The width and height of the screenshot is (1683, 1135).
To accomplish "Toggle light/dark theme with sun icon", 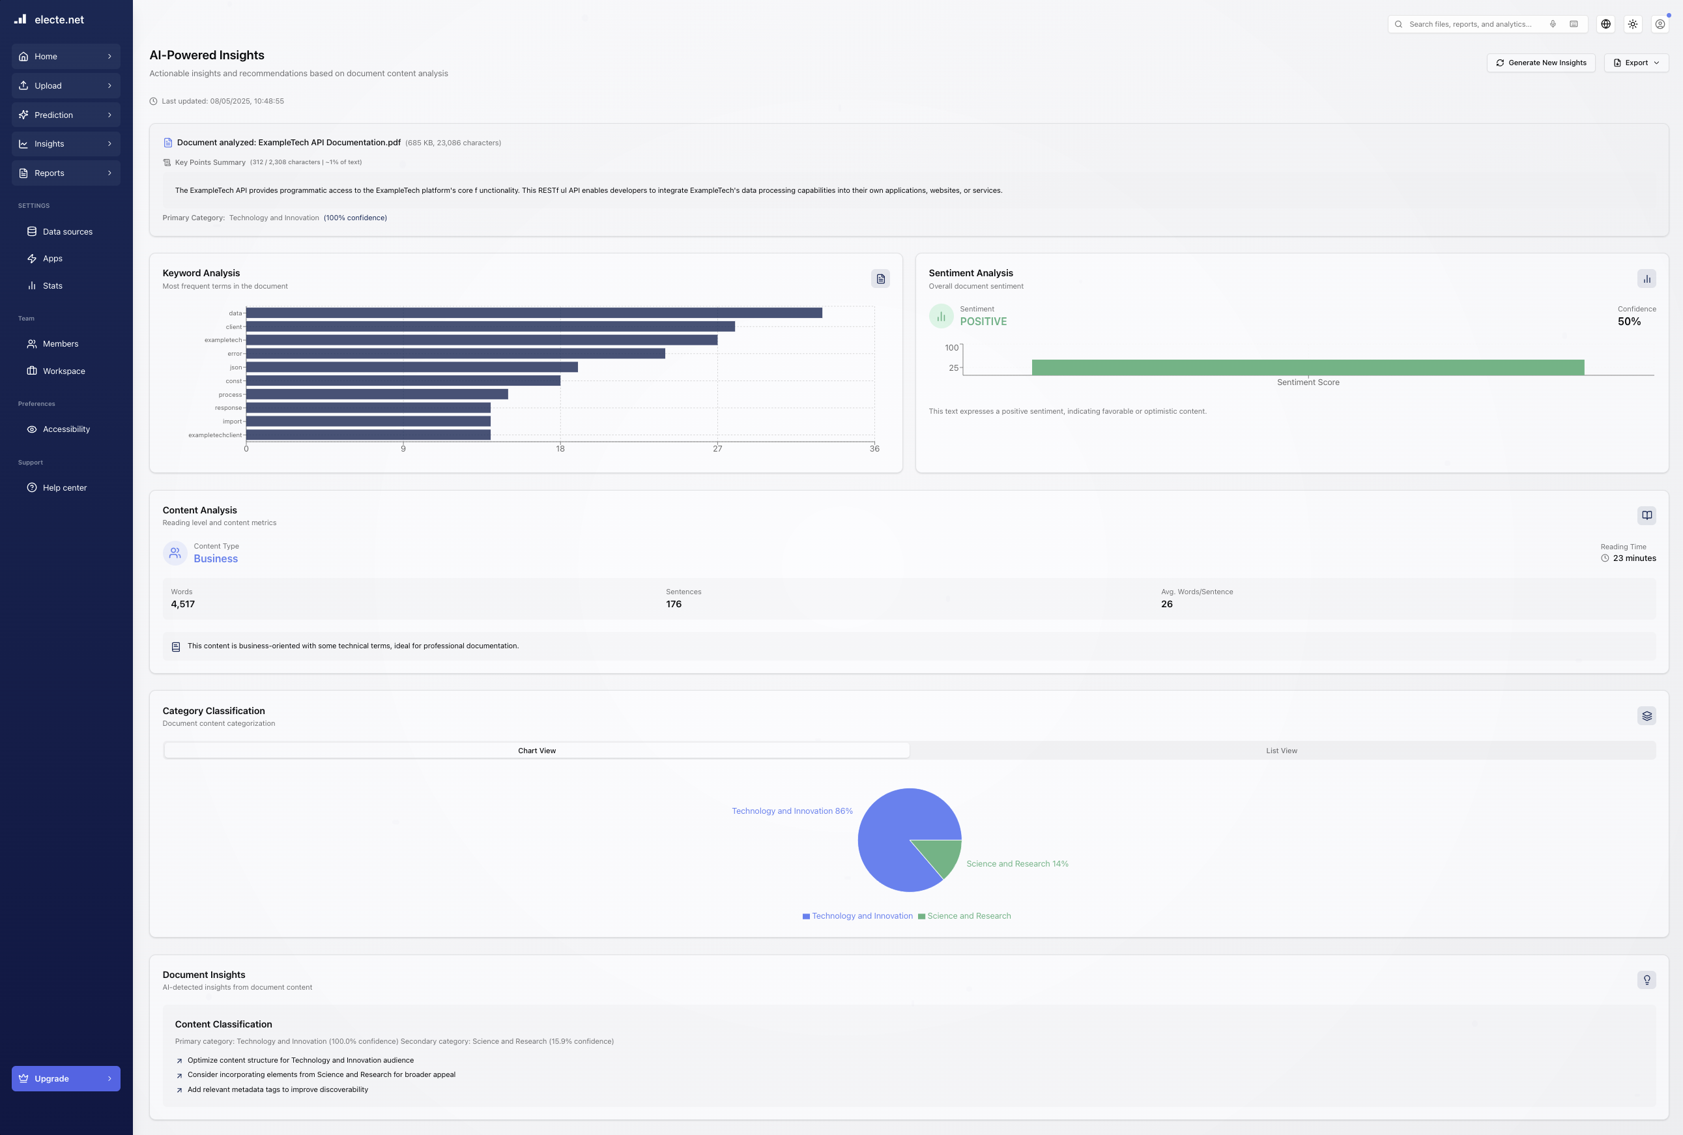I will 1632,24.
